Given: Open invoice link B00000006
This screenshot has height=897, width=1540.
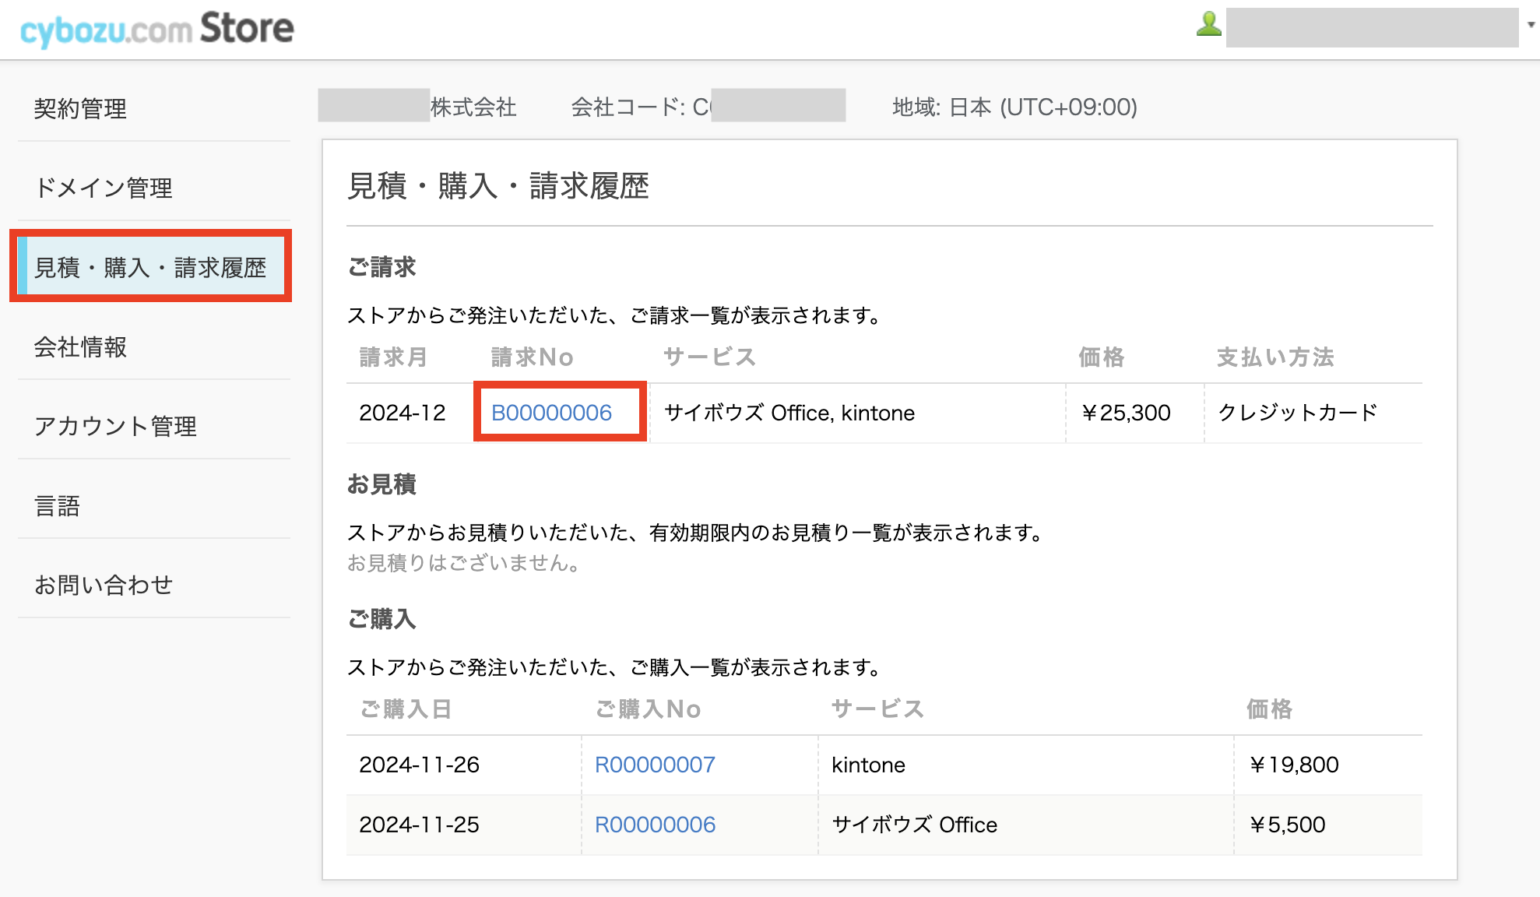Looking at the screenshot, I should pos(551,413).
